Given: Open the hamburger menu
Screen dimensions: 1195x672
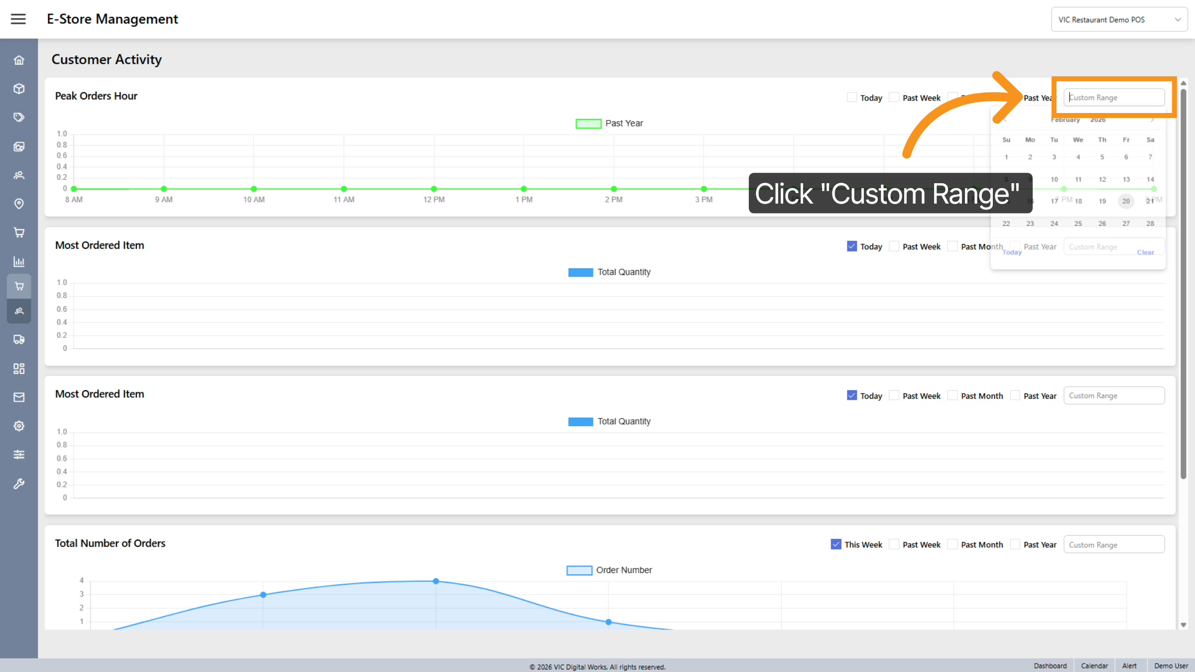Looking at the screenshot, I should coord(18,19).
